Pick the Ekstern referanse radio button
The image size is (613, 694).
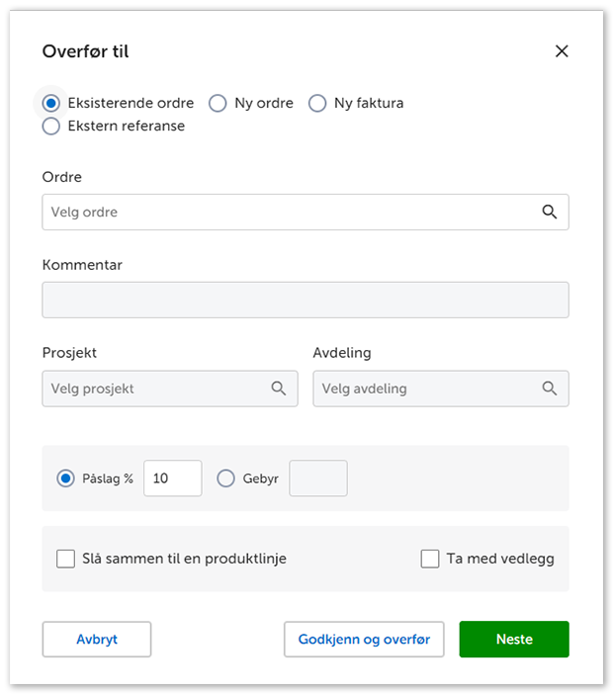(51, 126)
